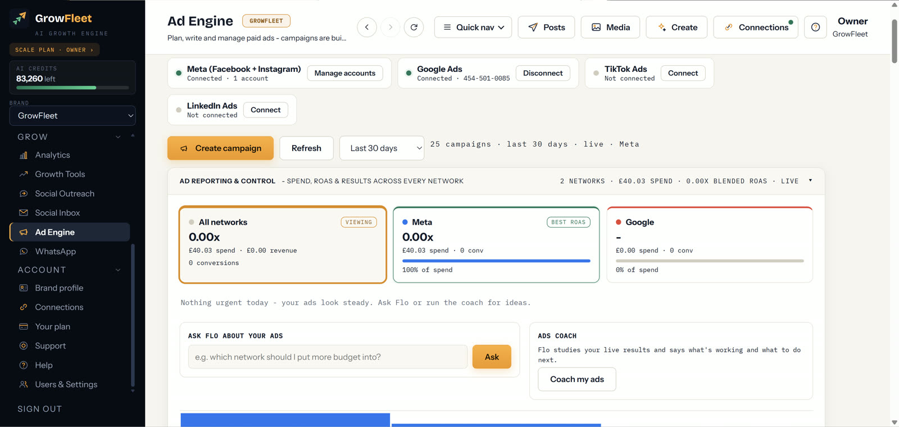Open the GrowFleet brand dropdown

[72, 116]
